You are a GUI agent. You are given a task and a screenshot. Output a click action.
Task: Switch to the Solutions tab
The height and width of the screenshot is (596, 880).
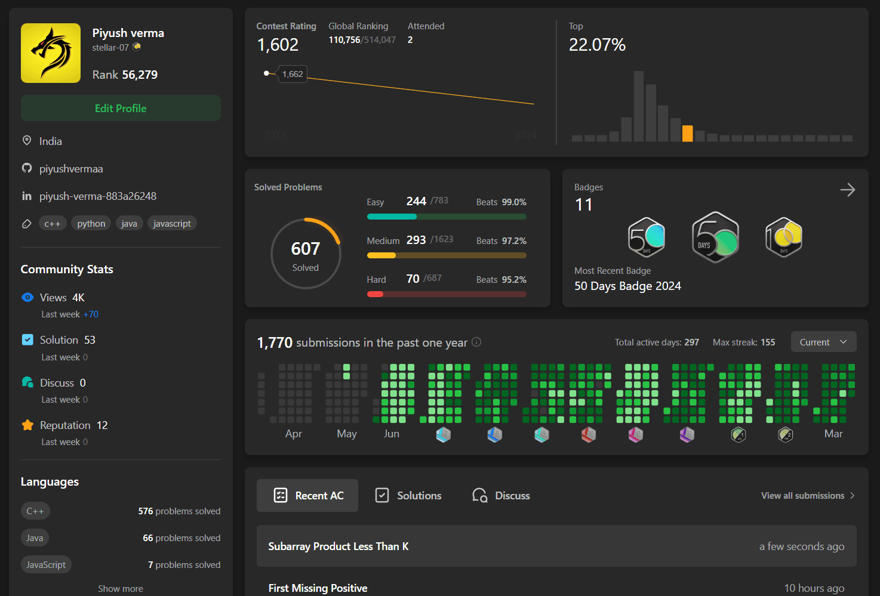pyautogui.click(x=408, y=496)
